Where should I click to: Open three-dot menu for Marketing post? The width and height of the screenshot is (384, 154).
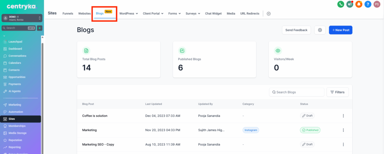[343, 130]
